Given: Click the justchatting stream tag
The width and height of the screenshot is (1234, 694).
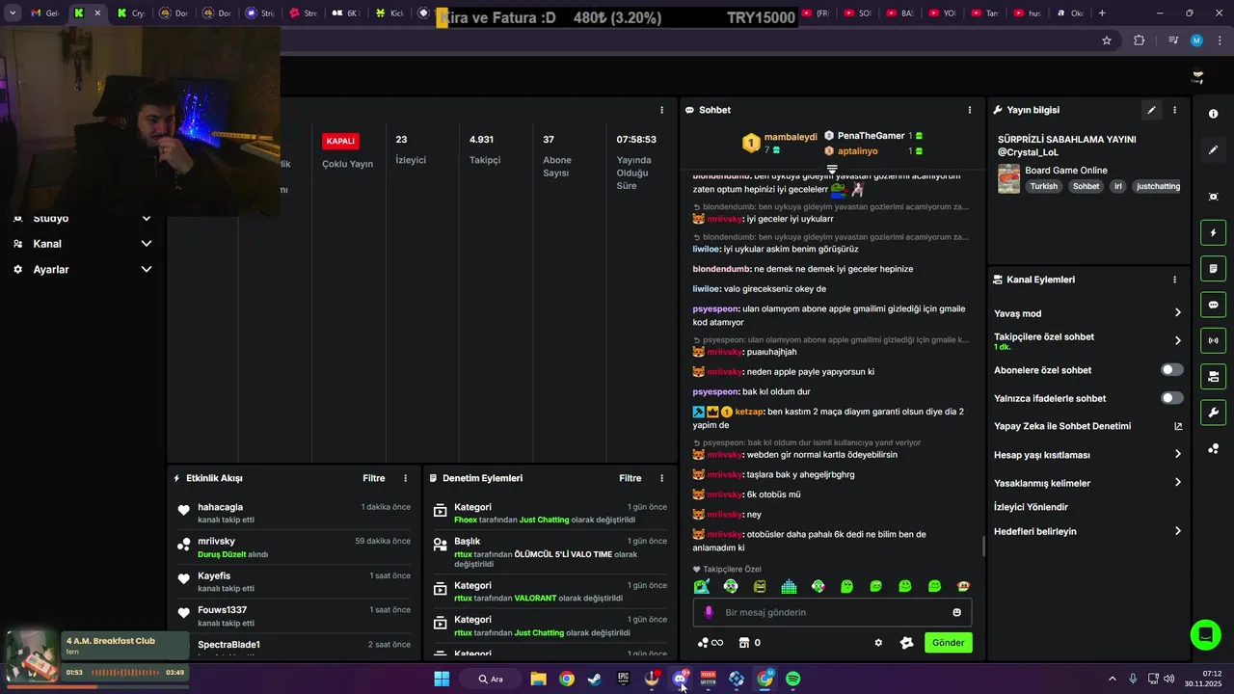Looking at the screenshot, I should 1158,186.
